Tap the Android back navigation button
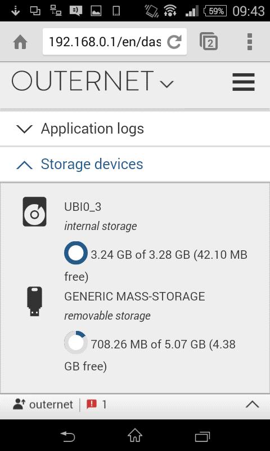Viewport: 270px width, 451px height. click(67, 437)
